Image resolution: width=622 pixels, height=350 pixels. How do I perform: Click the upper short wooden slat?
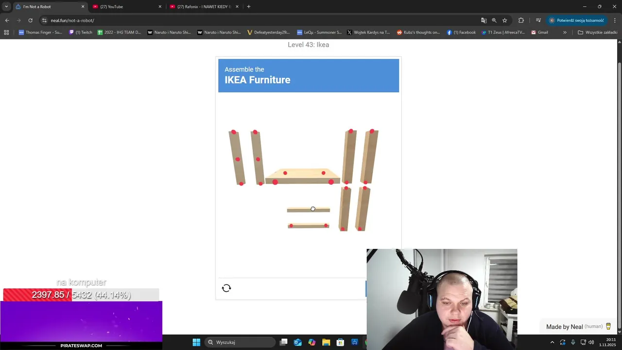[x=308, y=210]
